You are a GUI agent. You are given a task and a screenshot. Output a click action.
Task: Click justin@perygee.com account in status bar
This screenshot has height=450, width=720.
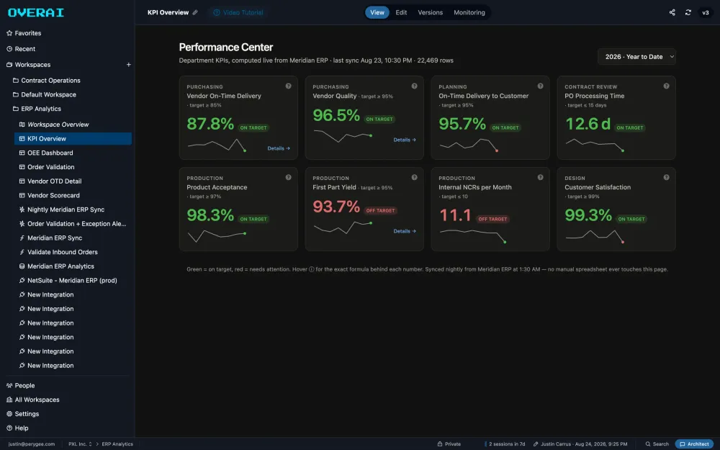coord(32,444)
